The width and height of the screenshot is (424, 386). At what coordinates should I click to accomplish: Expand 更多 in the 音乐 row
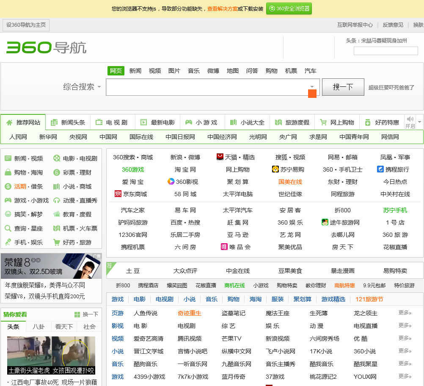405,364
